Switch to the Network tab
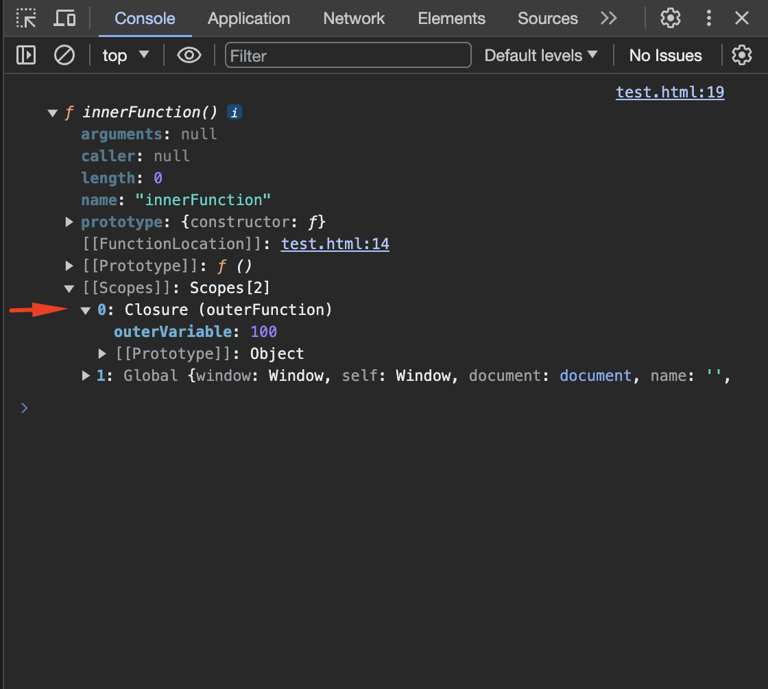This screenshot has width=768, height=689. click(354, 19)
